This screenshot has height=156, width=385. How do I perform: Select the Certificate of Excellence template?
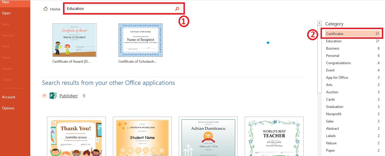coord(142,136)
